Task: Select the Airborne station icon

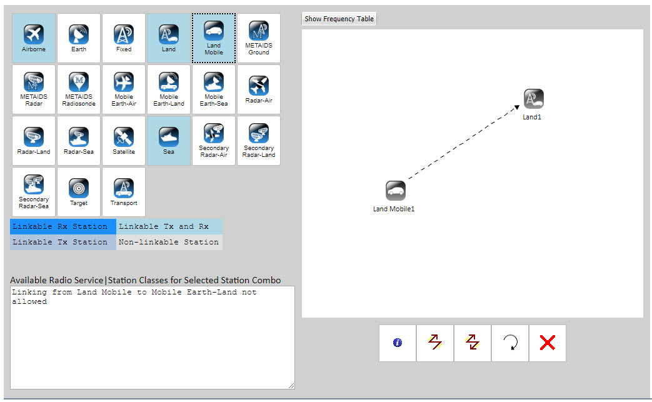Action: 34,38
